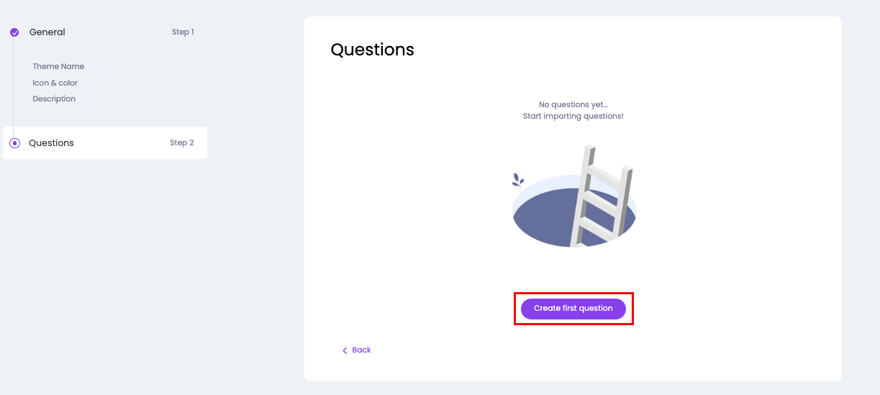Click the "Start importing questions!" text
The width and height of the screenshot is (880, 395).
point(573,116)
